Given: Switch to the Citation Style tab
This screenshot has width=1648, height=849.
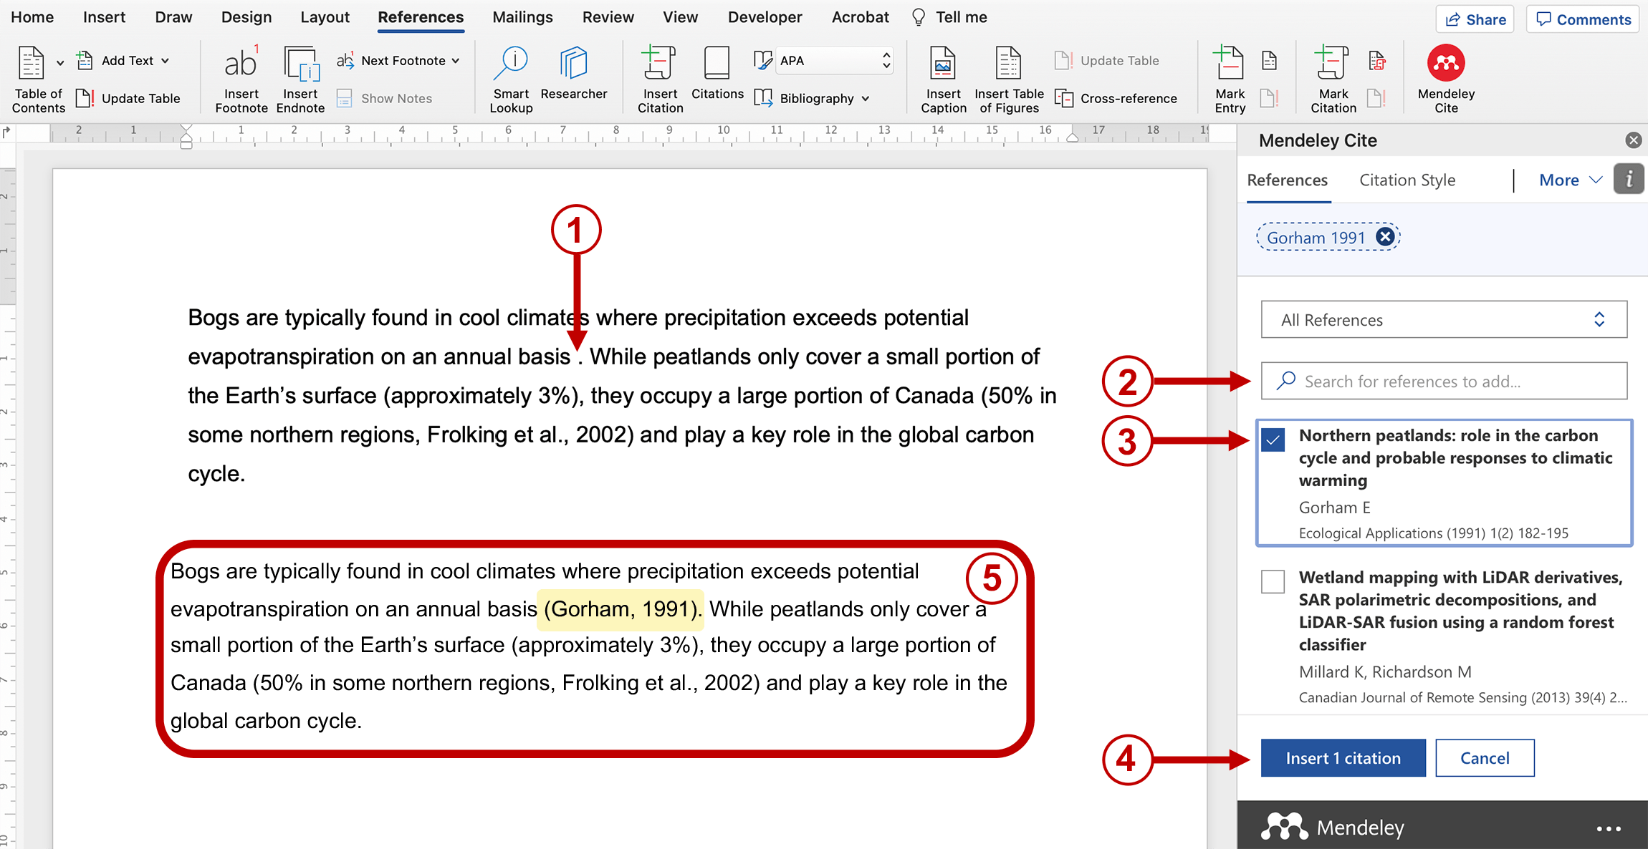Looking at the screenshot, I should [x=1407, y=179].
